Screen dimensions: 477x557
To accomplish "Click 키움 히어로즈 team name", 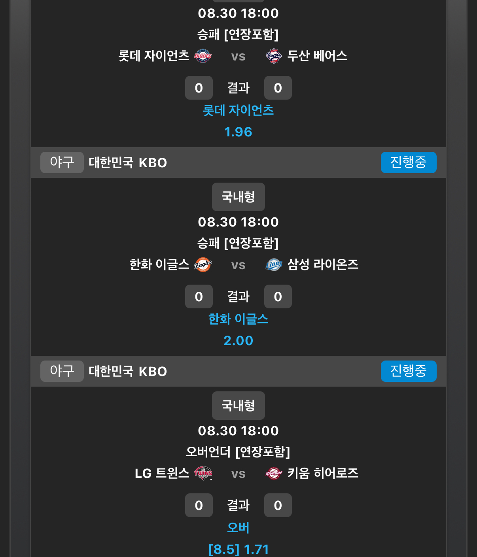I will coord(323,473).
